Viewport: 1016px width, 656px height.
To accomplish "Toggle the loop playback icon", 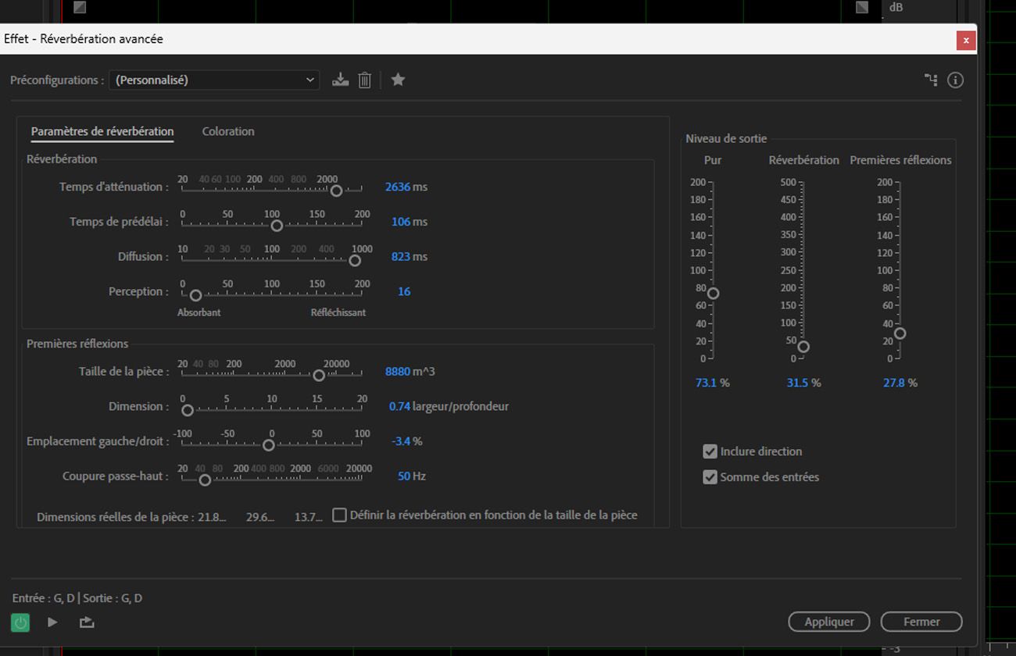I will [x=87, y=622].
